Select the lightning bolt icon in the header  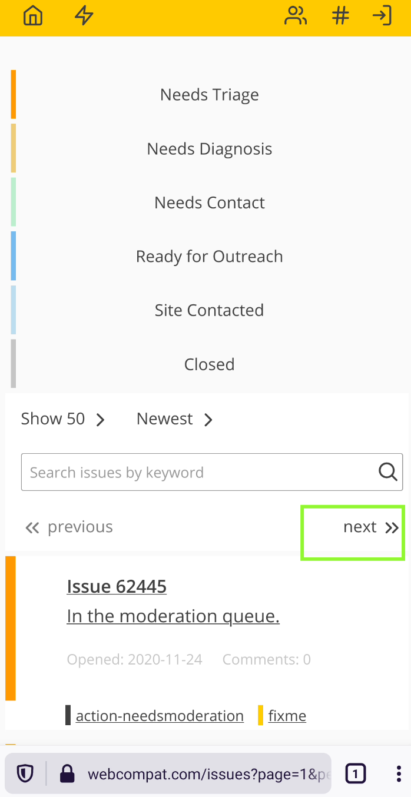tap(84, 16)
